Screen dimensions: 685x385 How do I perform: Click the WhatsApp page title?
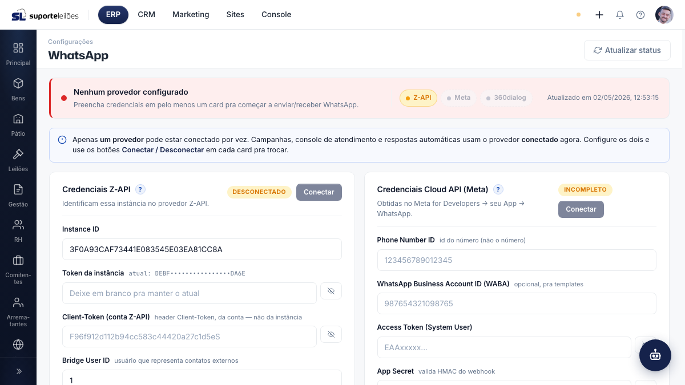(x=78, y=55)
